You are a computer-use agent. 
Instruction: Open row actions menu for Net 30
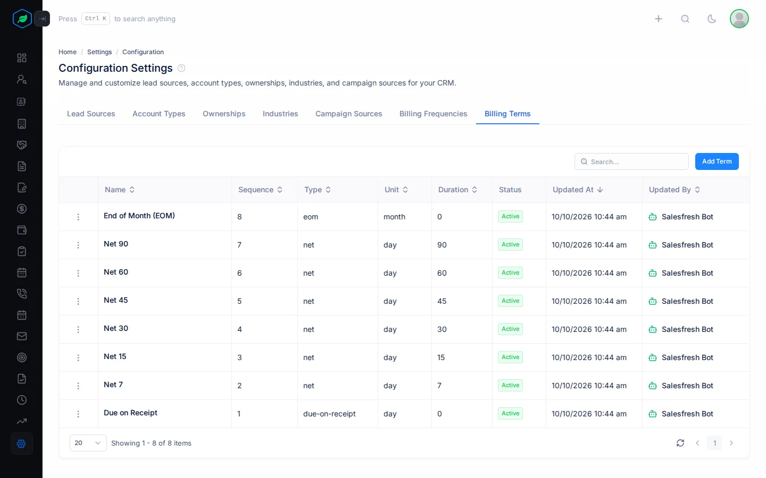pos(78,329)
